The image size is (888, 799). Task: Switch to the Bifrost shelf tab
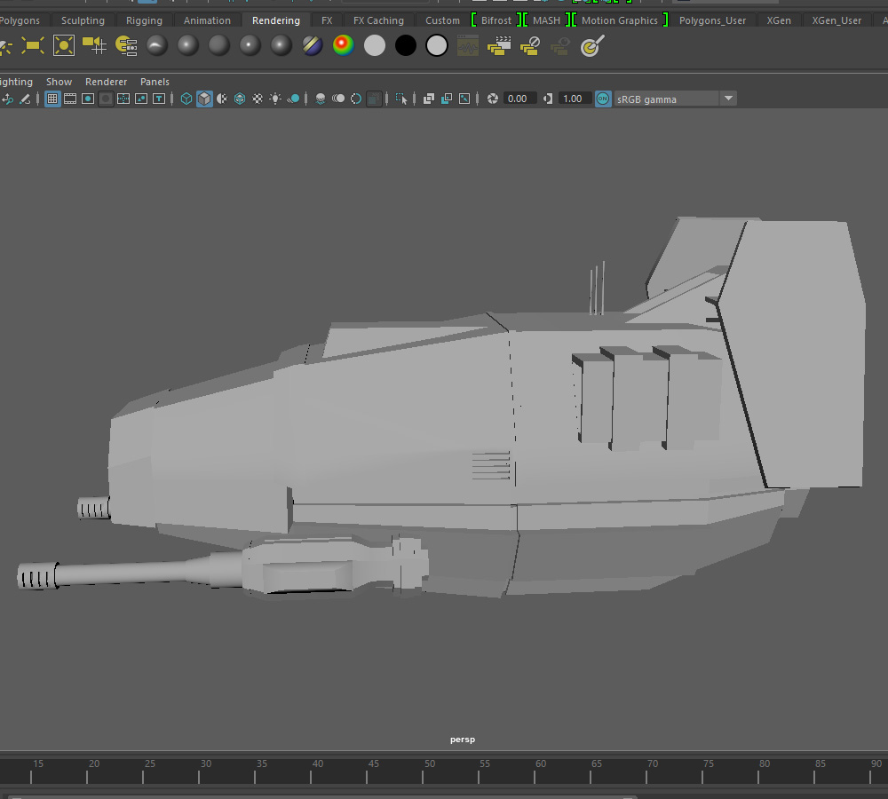496,20
